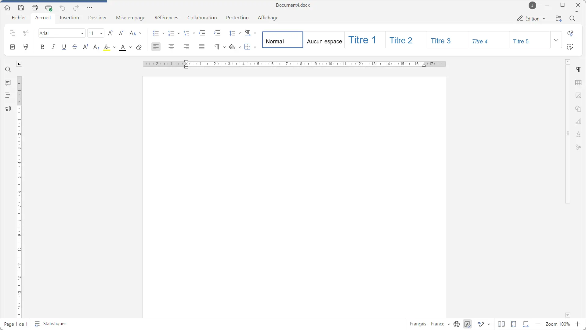Open the Comments panel in left sidebar
Screen dimensions: 586x330
[8, 82]
